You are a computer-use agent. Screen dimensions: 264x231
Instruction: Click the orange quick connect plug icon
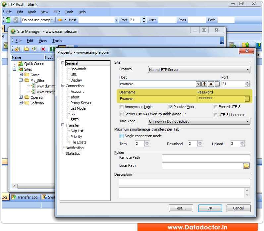point(60,20)
